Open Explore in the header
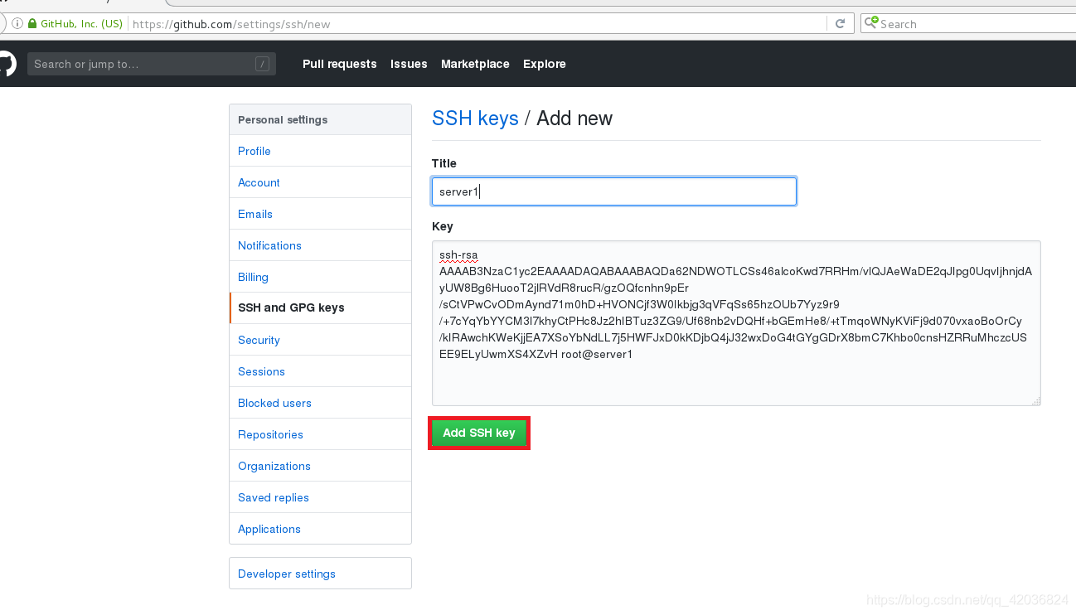 [x=545, y=64]
